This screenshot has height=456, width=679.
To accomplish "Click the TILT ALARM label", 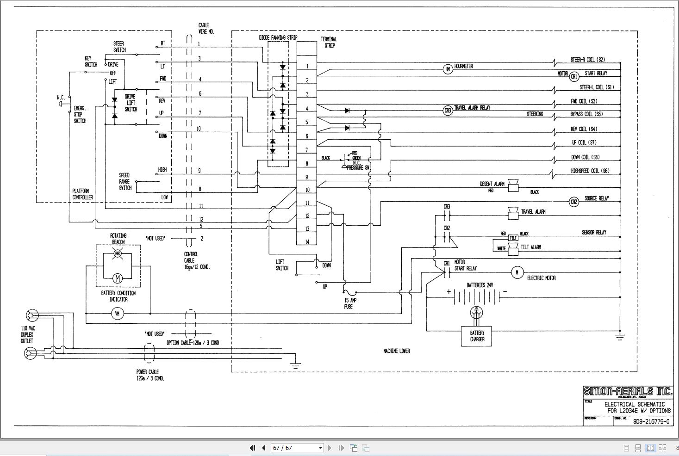I will 530,247.
